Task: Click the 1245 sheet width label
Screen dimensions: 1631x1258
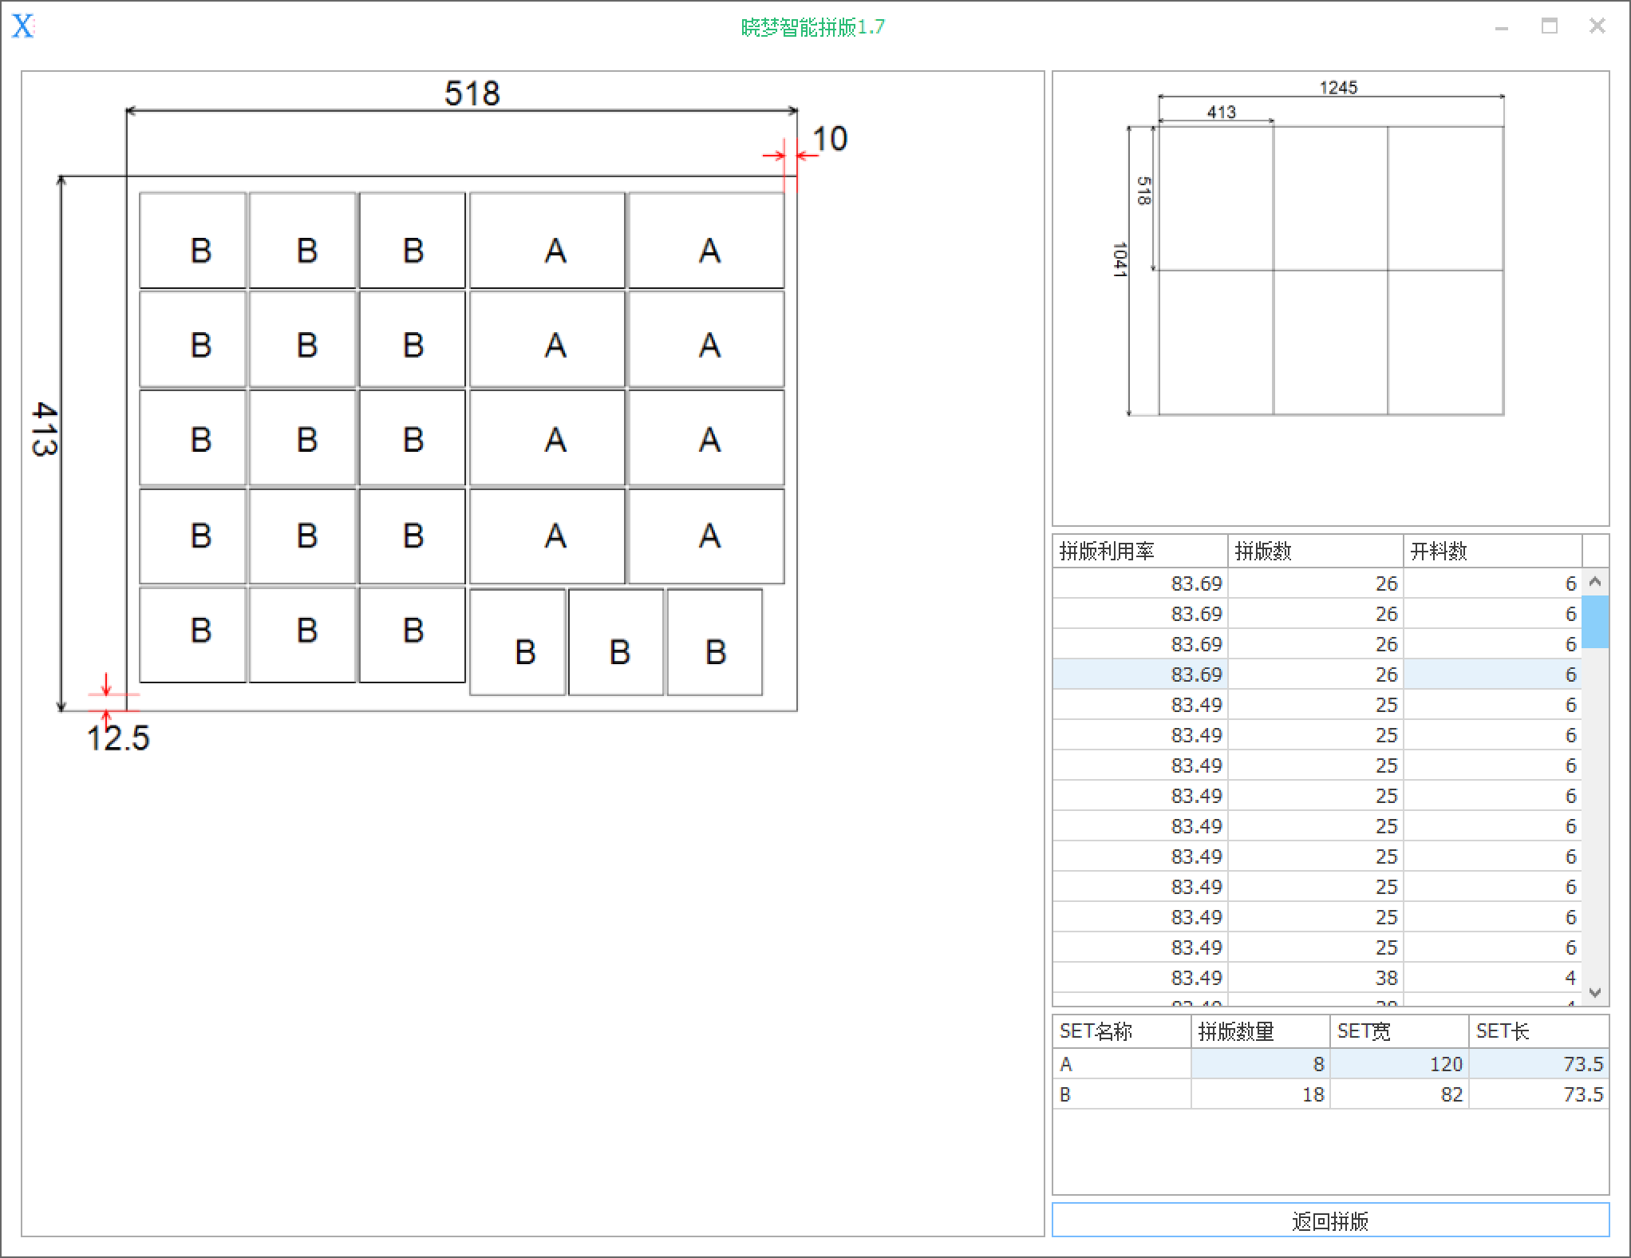Action: coord(1338,87)
